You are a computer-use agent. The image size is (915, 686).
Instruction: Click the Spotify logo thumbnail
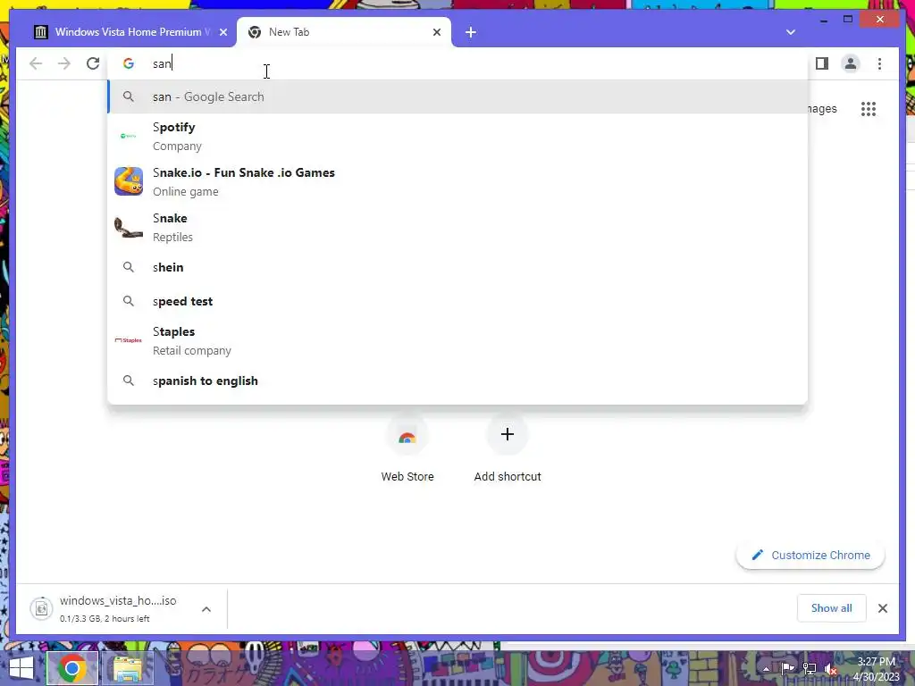[129, 136]
